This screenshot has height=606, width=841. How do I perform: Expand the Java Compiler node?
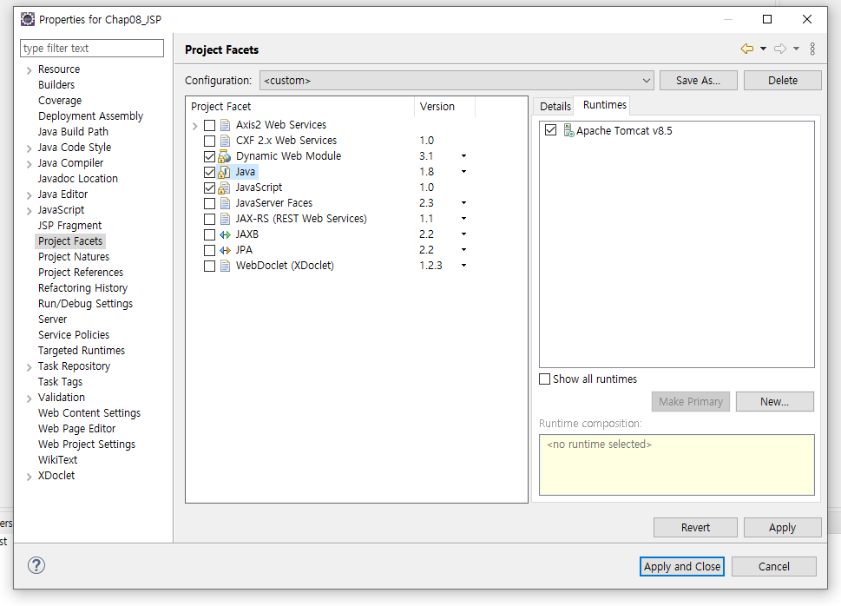[29, 164]
